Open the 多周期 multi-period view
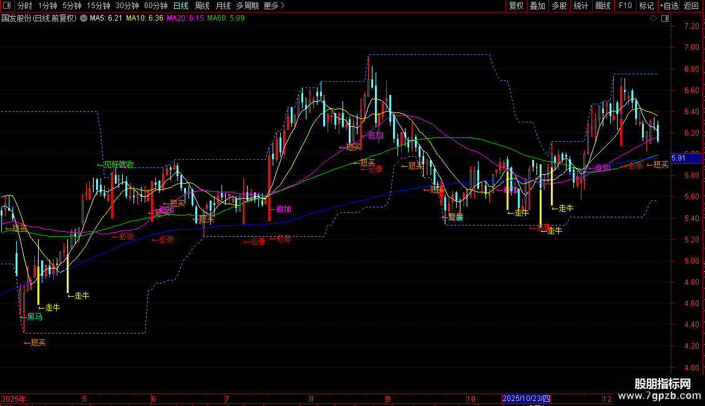 pos(247,6)
